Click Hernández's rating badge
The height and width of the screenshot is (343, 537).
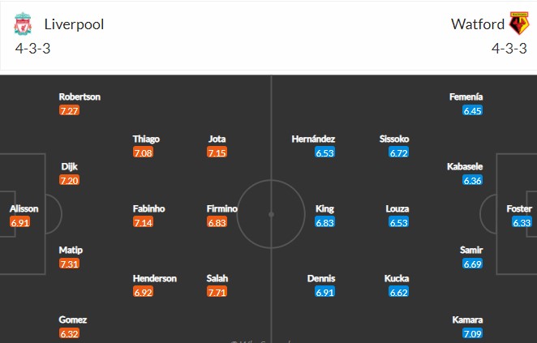click(325, 152)
